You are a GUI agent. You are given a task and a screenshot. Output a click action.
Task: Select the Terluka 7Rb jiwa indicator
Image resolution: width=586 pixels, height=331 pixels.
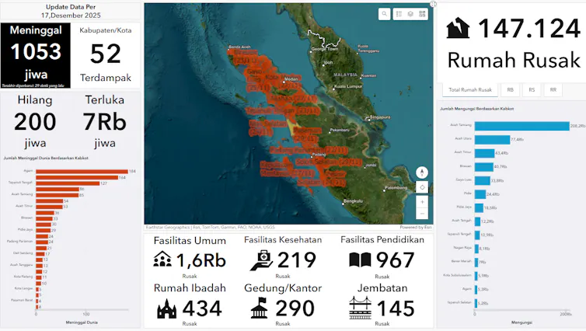105,121
